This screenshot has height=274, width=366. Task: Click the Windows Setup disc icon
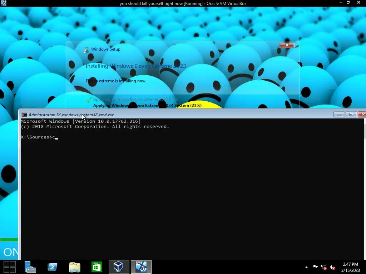tap(86, 50)
